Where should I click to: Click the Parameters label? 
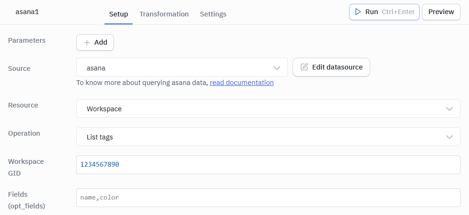[x=27, y=40]
